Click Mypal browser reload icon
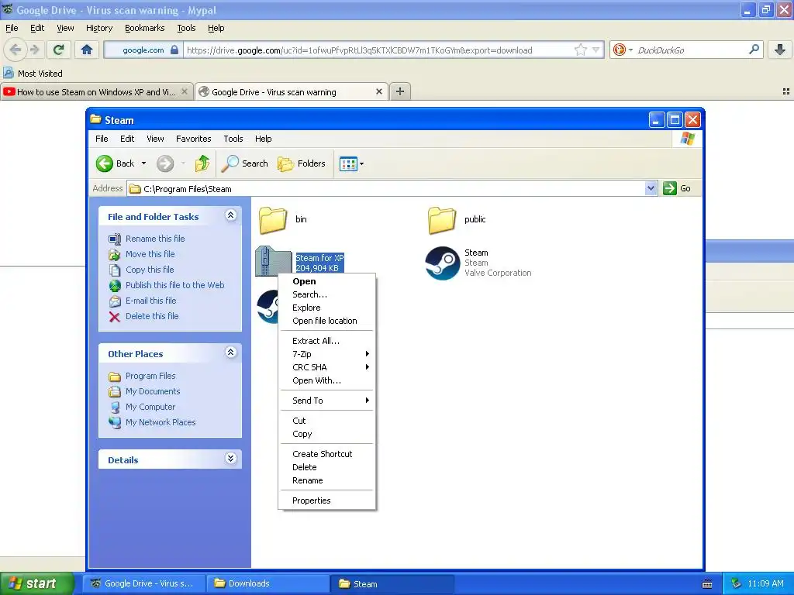This screenshot has width=794, height=595. (59, 50)
